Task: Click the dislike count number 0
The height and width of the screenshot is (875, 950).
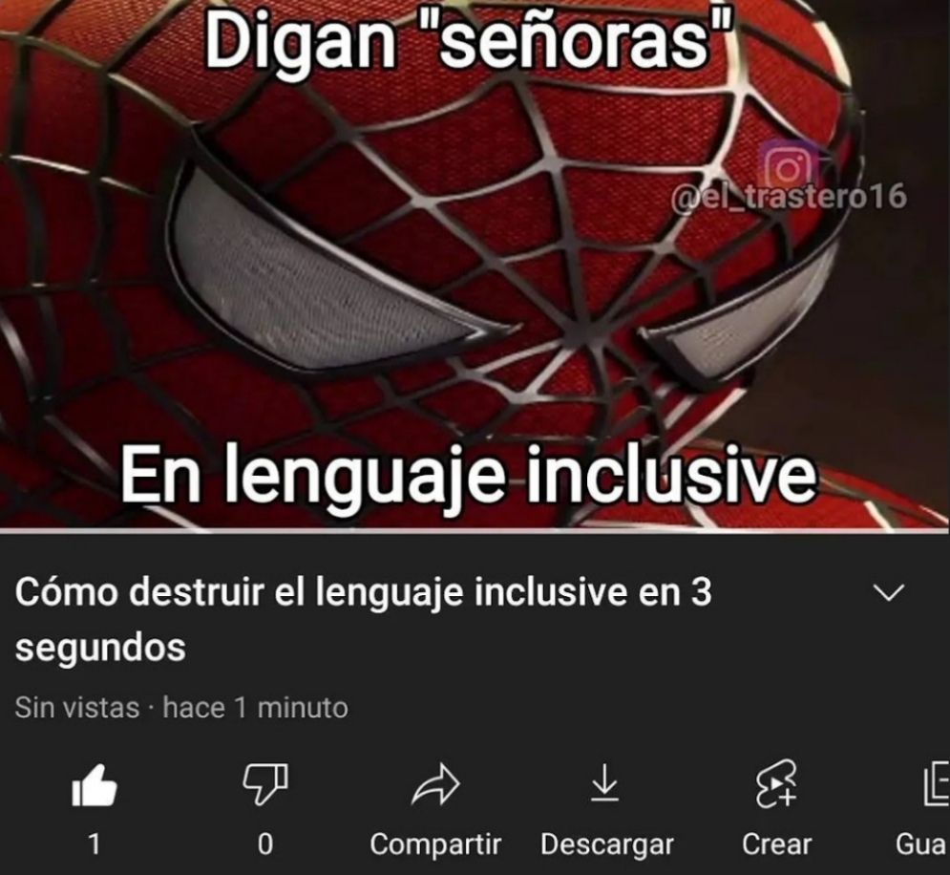Action: point(264,844)
